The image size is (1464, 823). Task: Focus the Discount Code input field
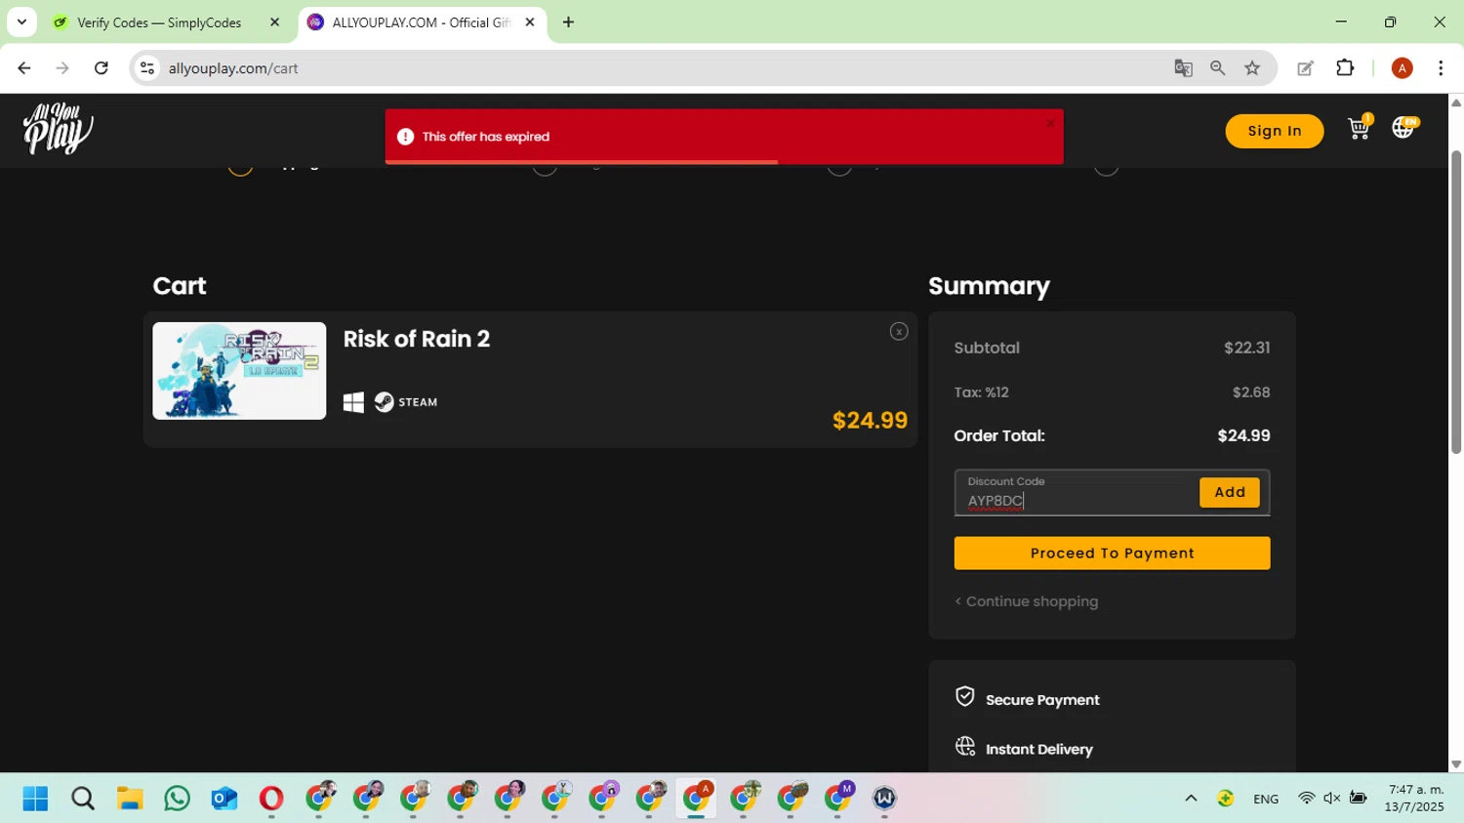[1076, 493]
